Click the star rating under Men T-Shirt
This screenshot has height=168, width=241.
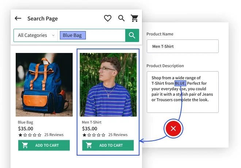pyautogui.click(x=94, y=135)
